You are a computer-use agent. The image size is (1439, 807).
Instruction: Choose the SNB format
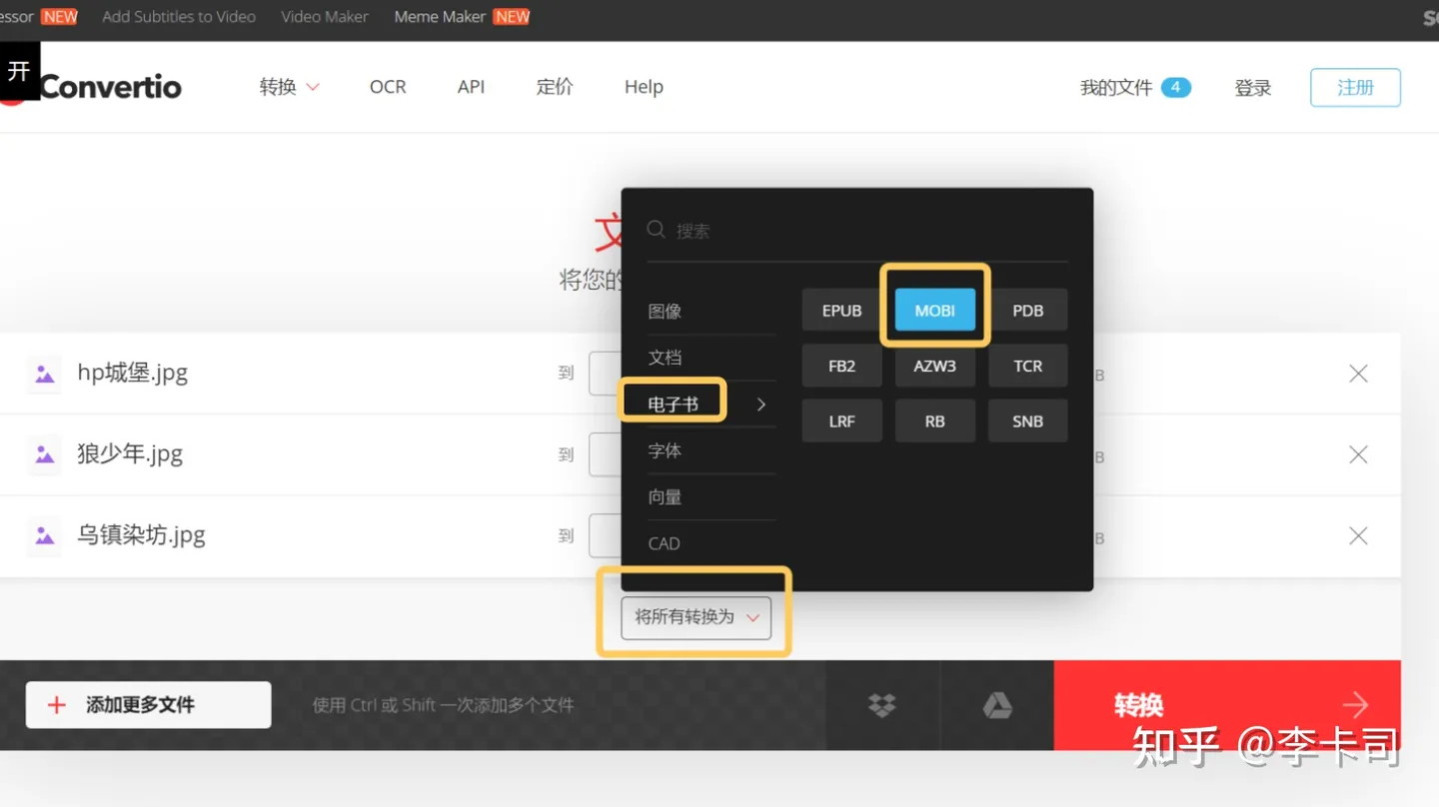tap(1027, 420)
